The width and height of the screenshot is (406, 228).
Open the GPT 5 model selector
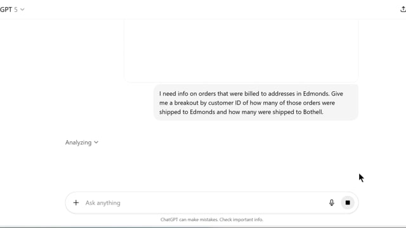[12, 9]
